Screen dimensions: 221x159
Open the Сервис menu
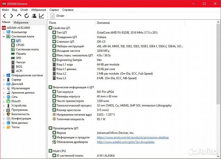click(x=54, y=10)
